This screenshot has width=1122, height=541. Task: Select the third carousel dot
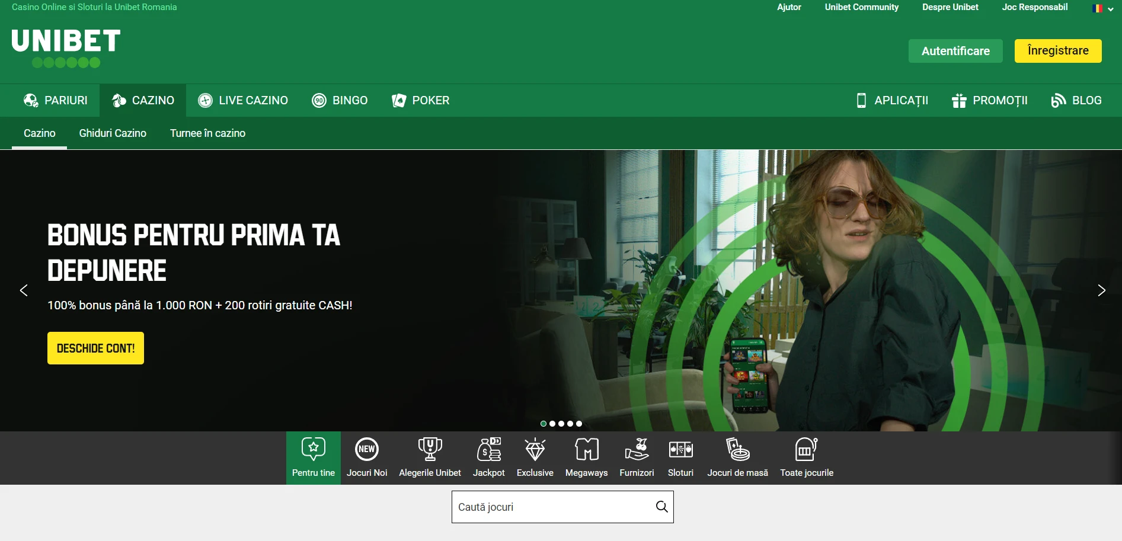[x=561, y=424]
